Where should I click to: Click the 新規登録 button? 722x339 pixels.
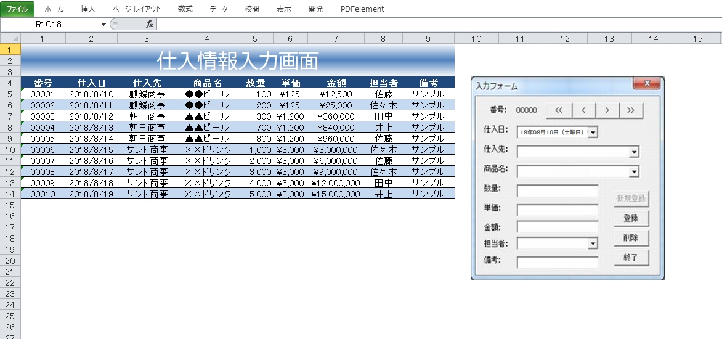point(631,199)
